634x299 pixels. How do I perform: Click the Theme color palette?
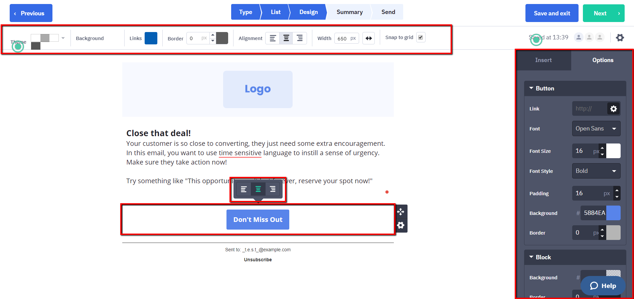coord(45,41)
